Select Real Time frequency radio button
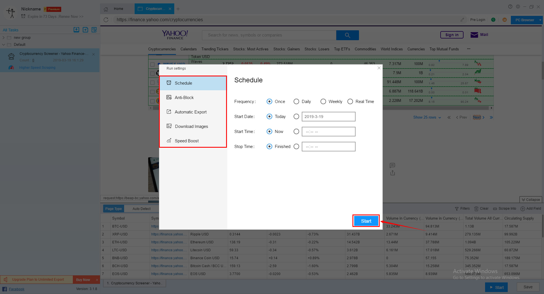Viewport: 544px width, 294px height. [350, 102]
